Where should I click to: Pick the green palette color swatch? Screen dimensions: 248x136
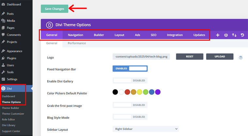pos(146,92)
